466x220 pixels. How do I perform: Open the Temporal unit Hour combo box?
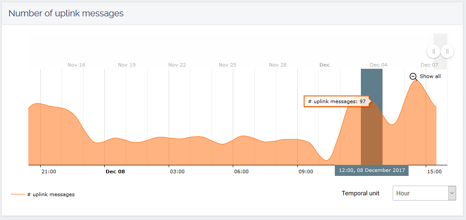[x=420, y=193]
